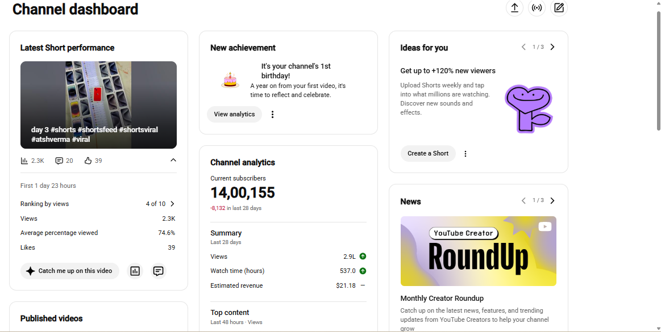Click the Get up to +120% new viewers title
This screenshot has height=332, width=661.
pyautogui.click(x=448, y=71)
